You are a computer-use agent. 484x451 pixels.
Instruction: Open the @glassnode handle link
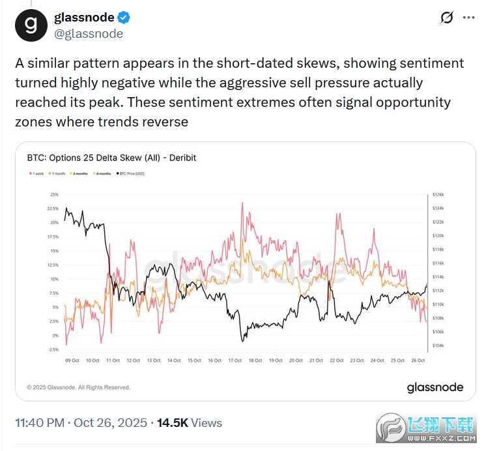point(88,34)
